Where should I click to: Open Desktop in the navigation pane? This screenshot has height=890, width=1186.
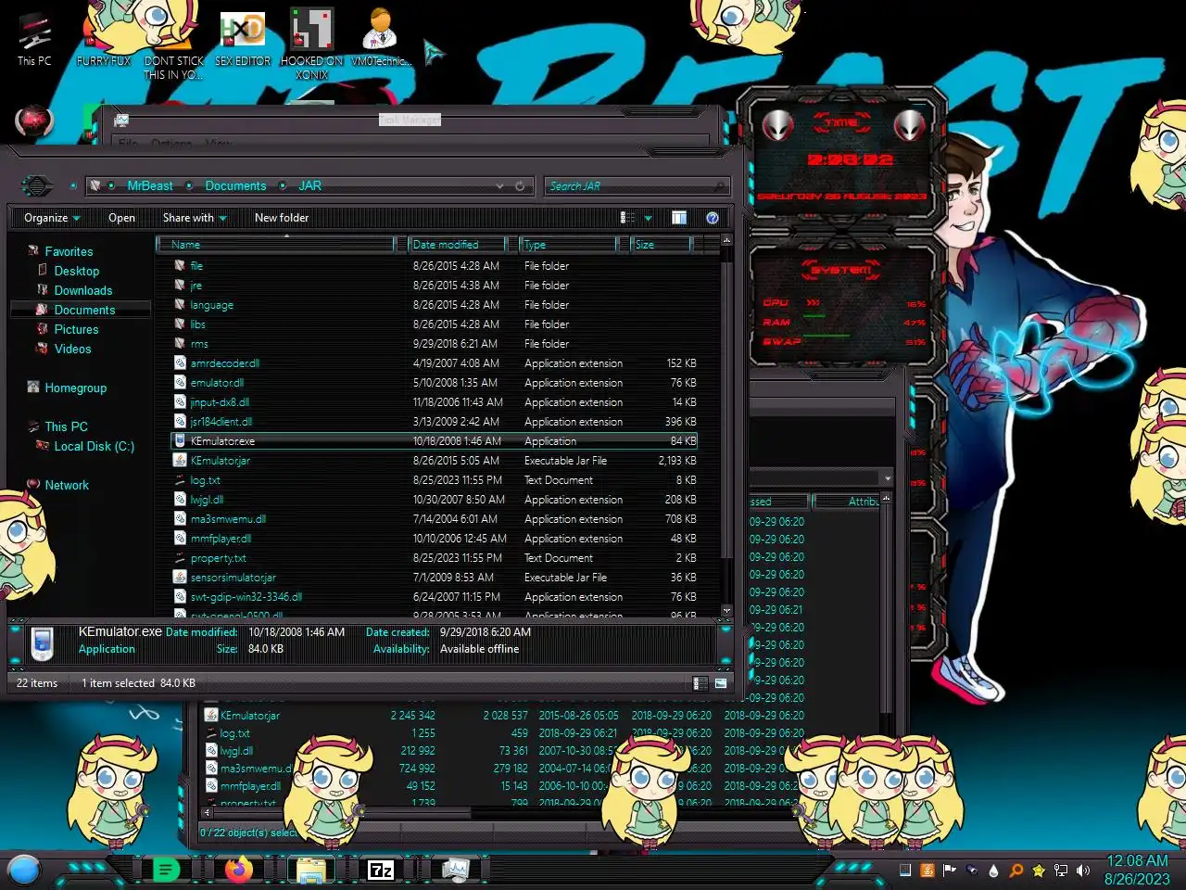(x=76, y=271)
